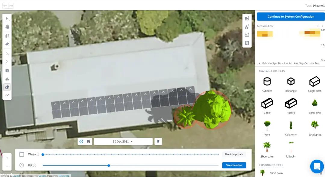Add a Vase tree object
Image resolution: width=325 pixels, height=177 pixels.
click(267, 128)
